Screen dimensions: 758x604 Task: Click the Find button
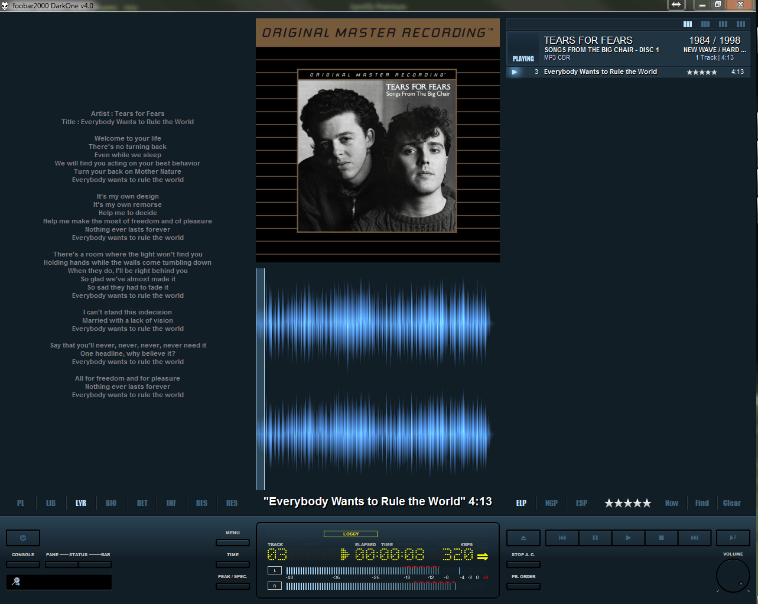[702, 503]
